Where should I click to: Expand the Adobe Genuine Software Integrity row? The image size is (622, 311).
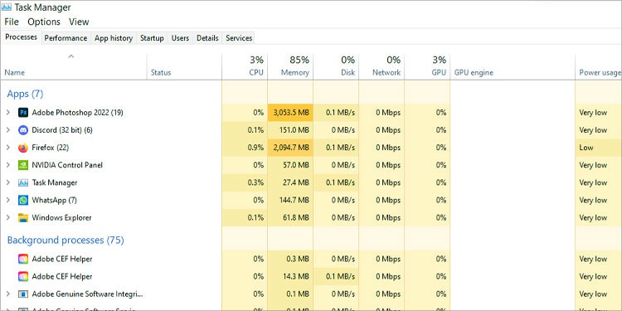[8, 294]
